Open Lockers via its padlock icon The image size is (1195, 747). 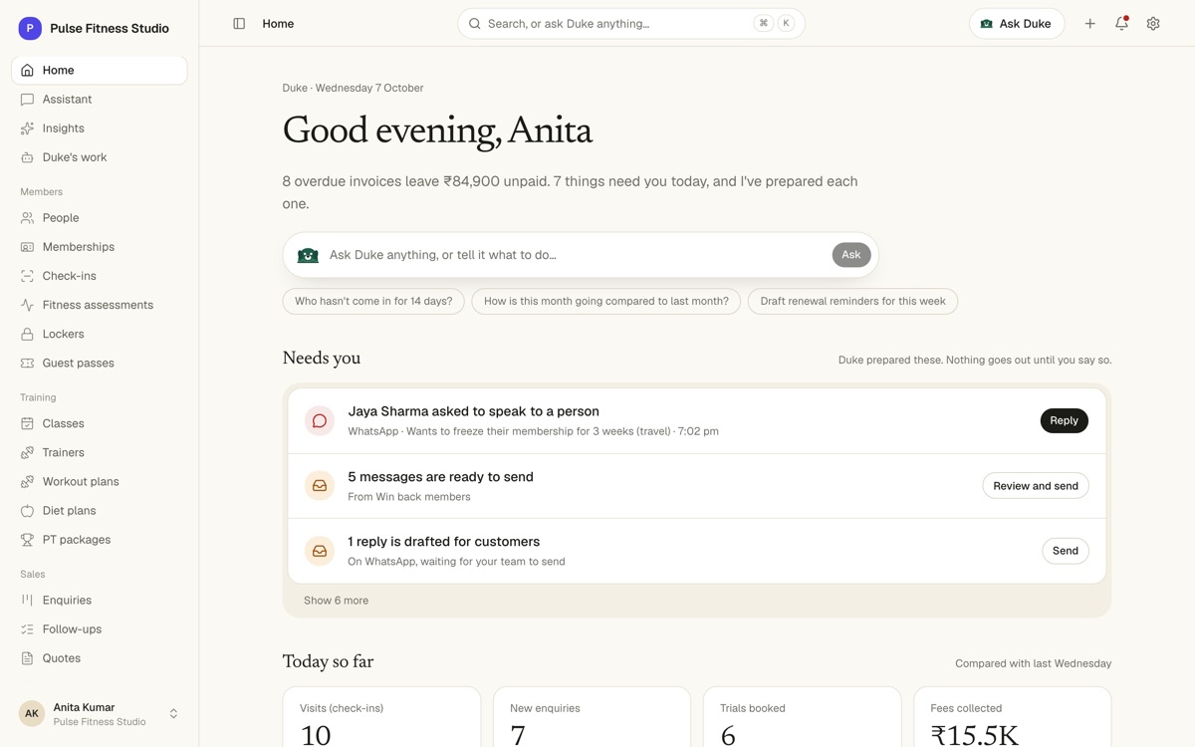(x=27, y=334)
